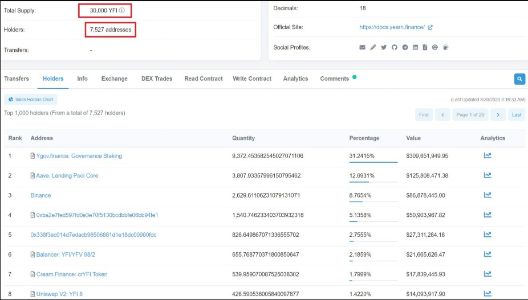Click the value $86,878,445.00

coord(425,195)
